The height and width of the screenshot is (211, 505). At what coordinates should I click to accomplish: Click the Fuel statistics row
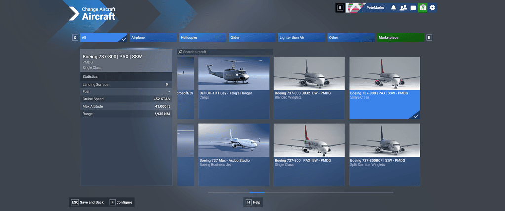(126, 91)
